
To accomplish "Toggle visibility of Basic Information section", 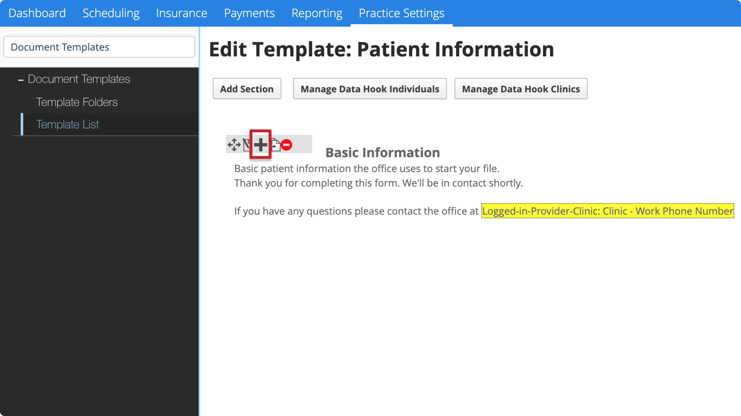I will [x=260, y=145].
